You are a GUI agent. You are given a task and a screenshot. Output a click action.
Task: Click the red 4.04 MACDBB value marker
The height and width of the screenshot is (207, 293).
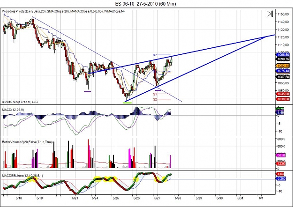280,174
